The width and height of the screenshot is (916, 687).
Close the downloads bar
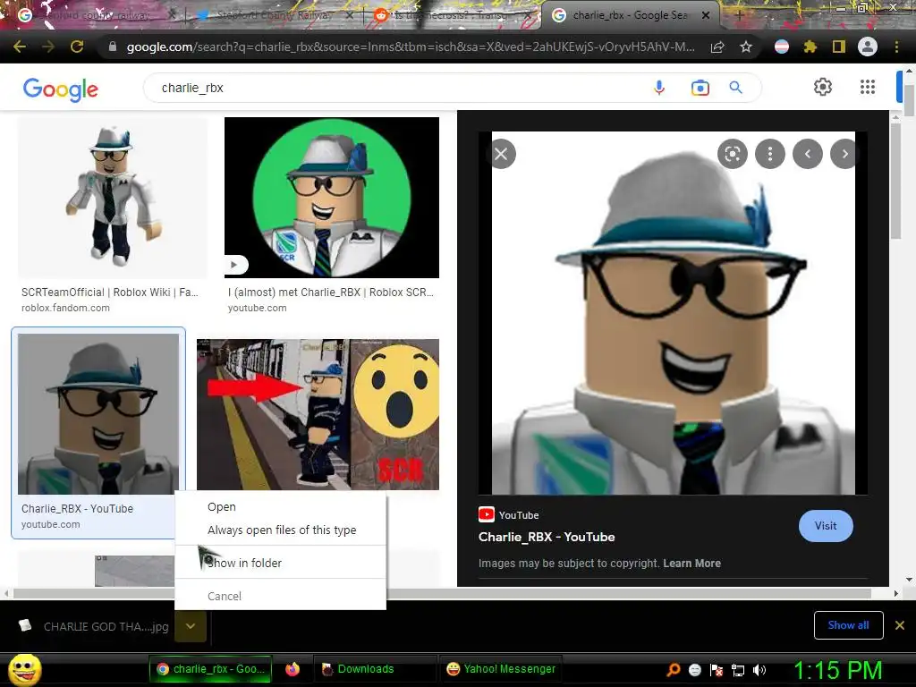(900, 625)
